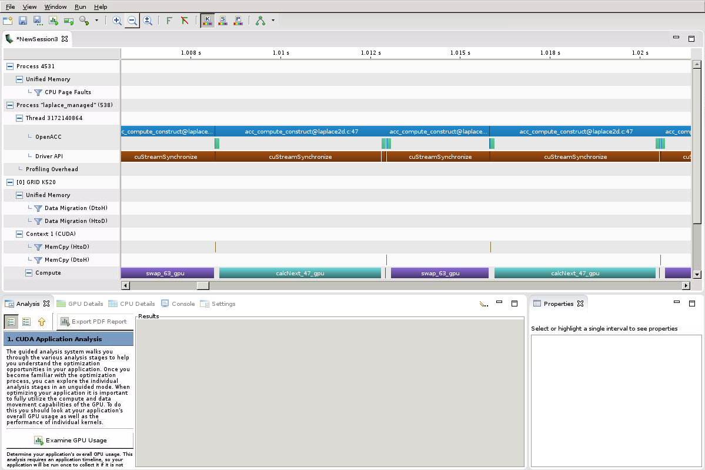
Task: Click the funnel icon beside CPU Page Faults
Action: (x=38, y=92)
